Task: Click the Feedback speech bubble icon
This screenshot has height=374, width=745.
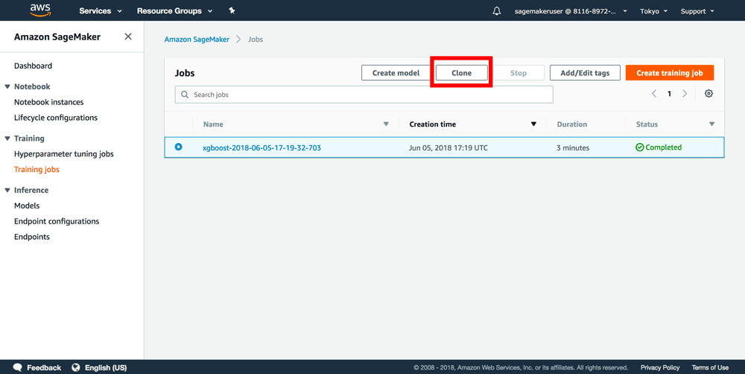Action: coord(18,367)
